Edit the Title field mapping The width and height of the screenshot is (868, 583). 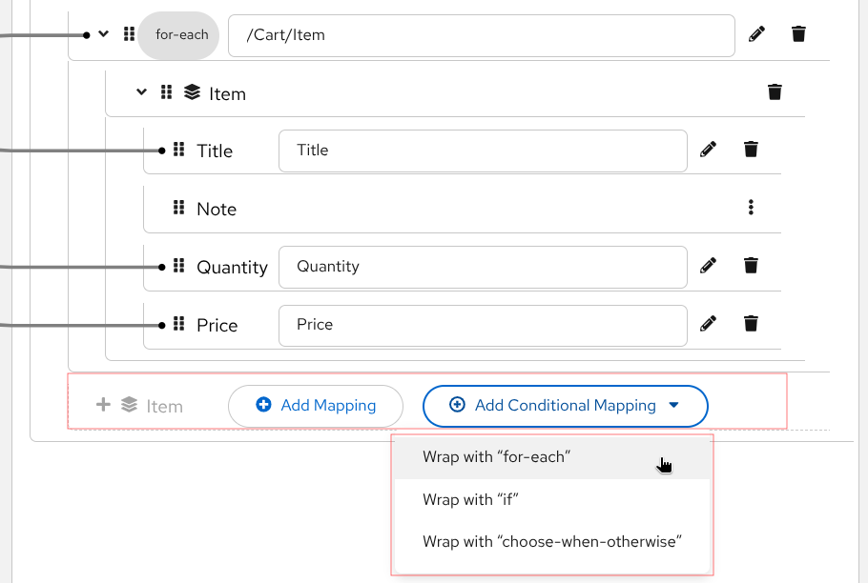tap(708, 150)
